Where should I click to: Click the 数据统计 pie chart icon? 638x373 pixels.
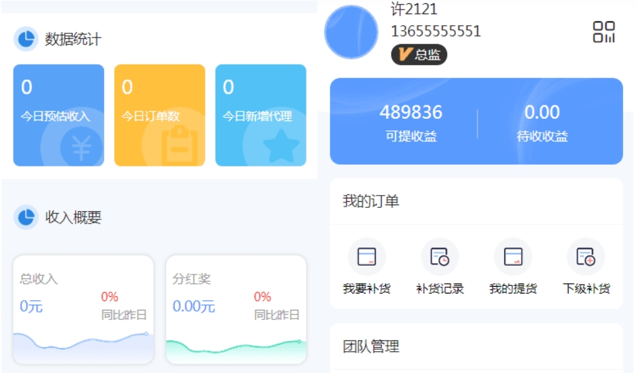tap(26, 39)
